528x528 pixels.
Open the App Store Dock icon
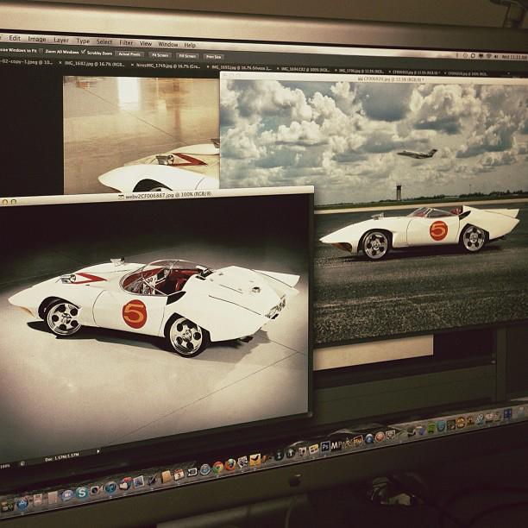(x=22, y=504)
